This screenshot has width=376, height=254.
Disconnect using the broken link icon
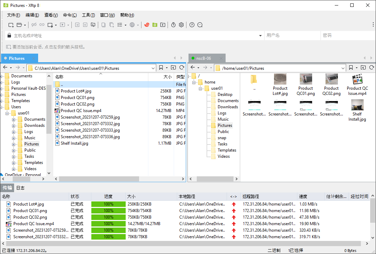point(33,25)
